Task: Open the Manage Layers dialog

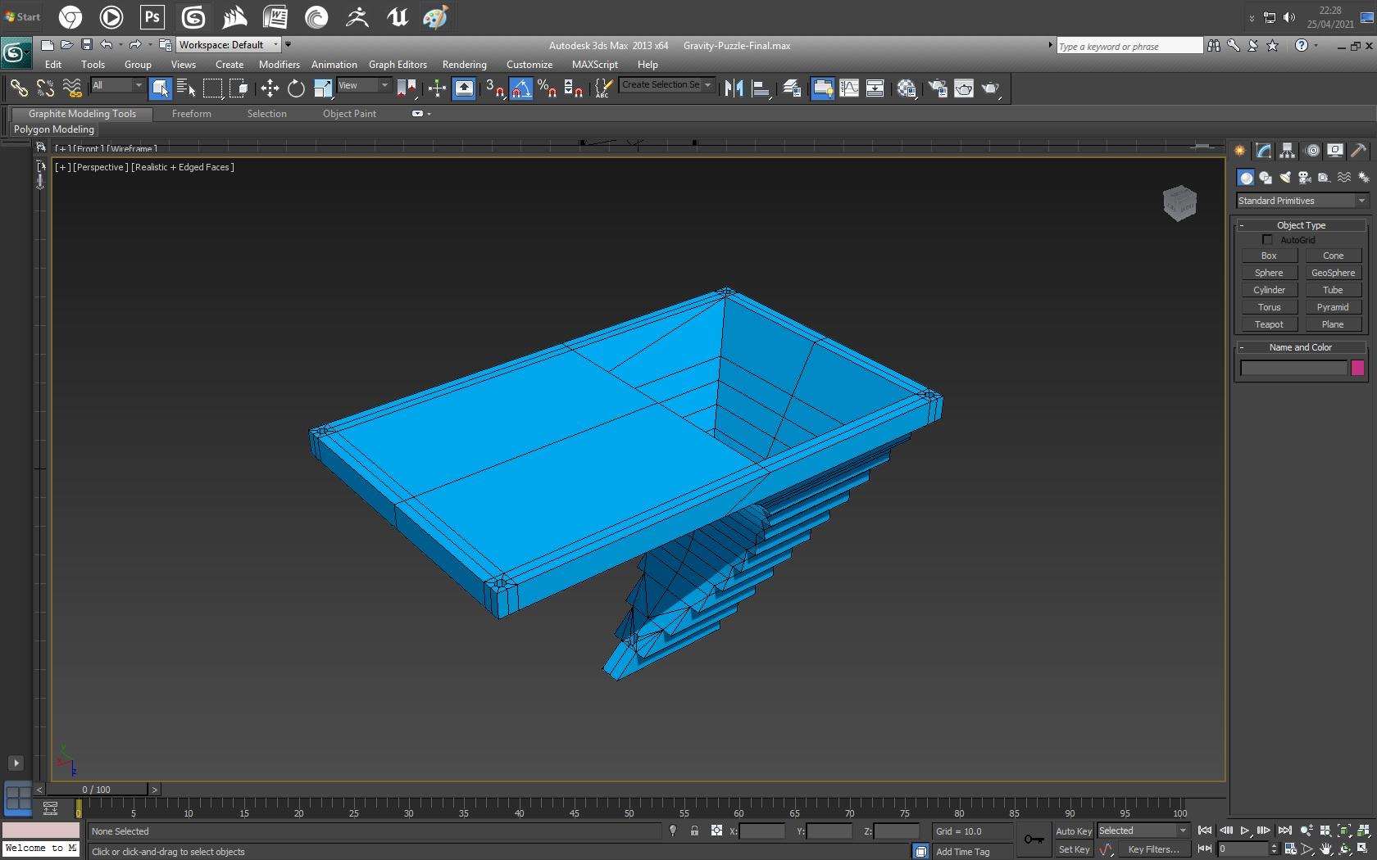Action: (x=792, y=88)
